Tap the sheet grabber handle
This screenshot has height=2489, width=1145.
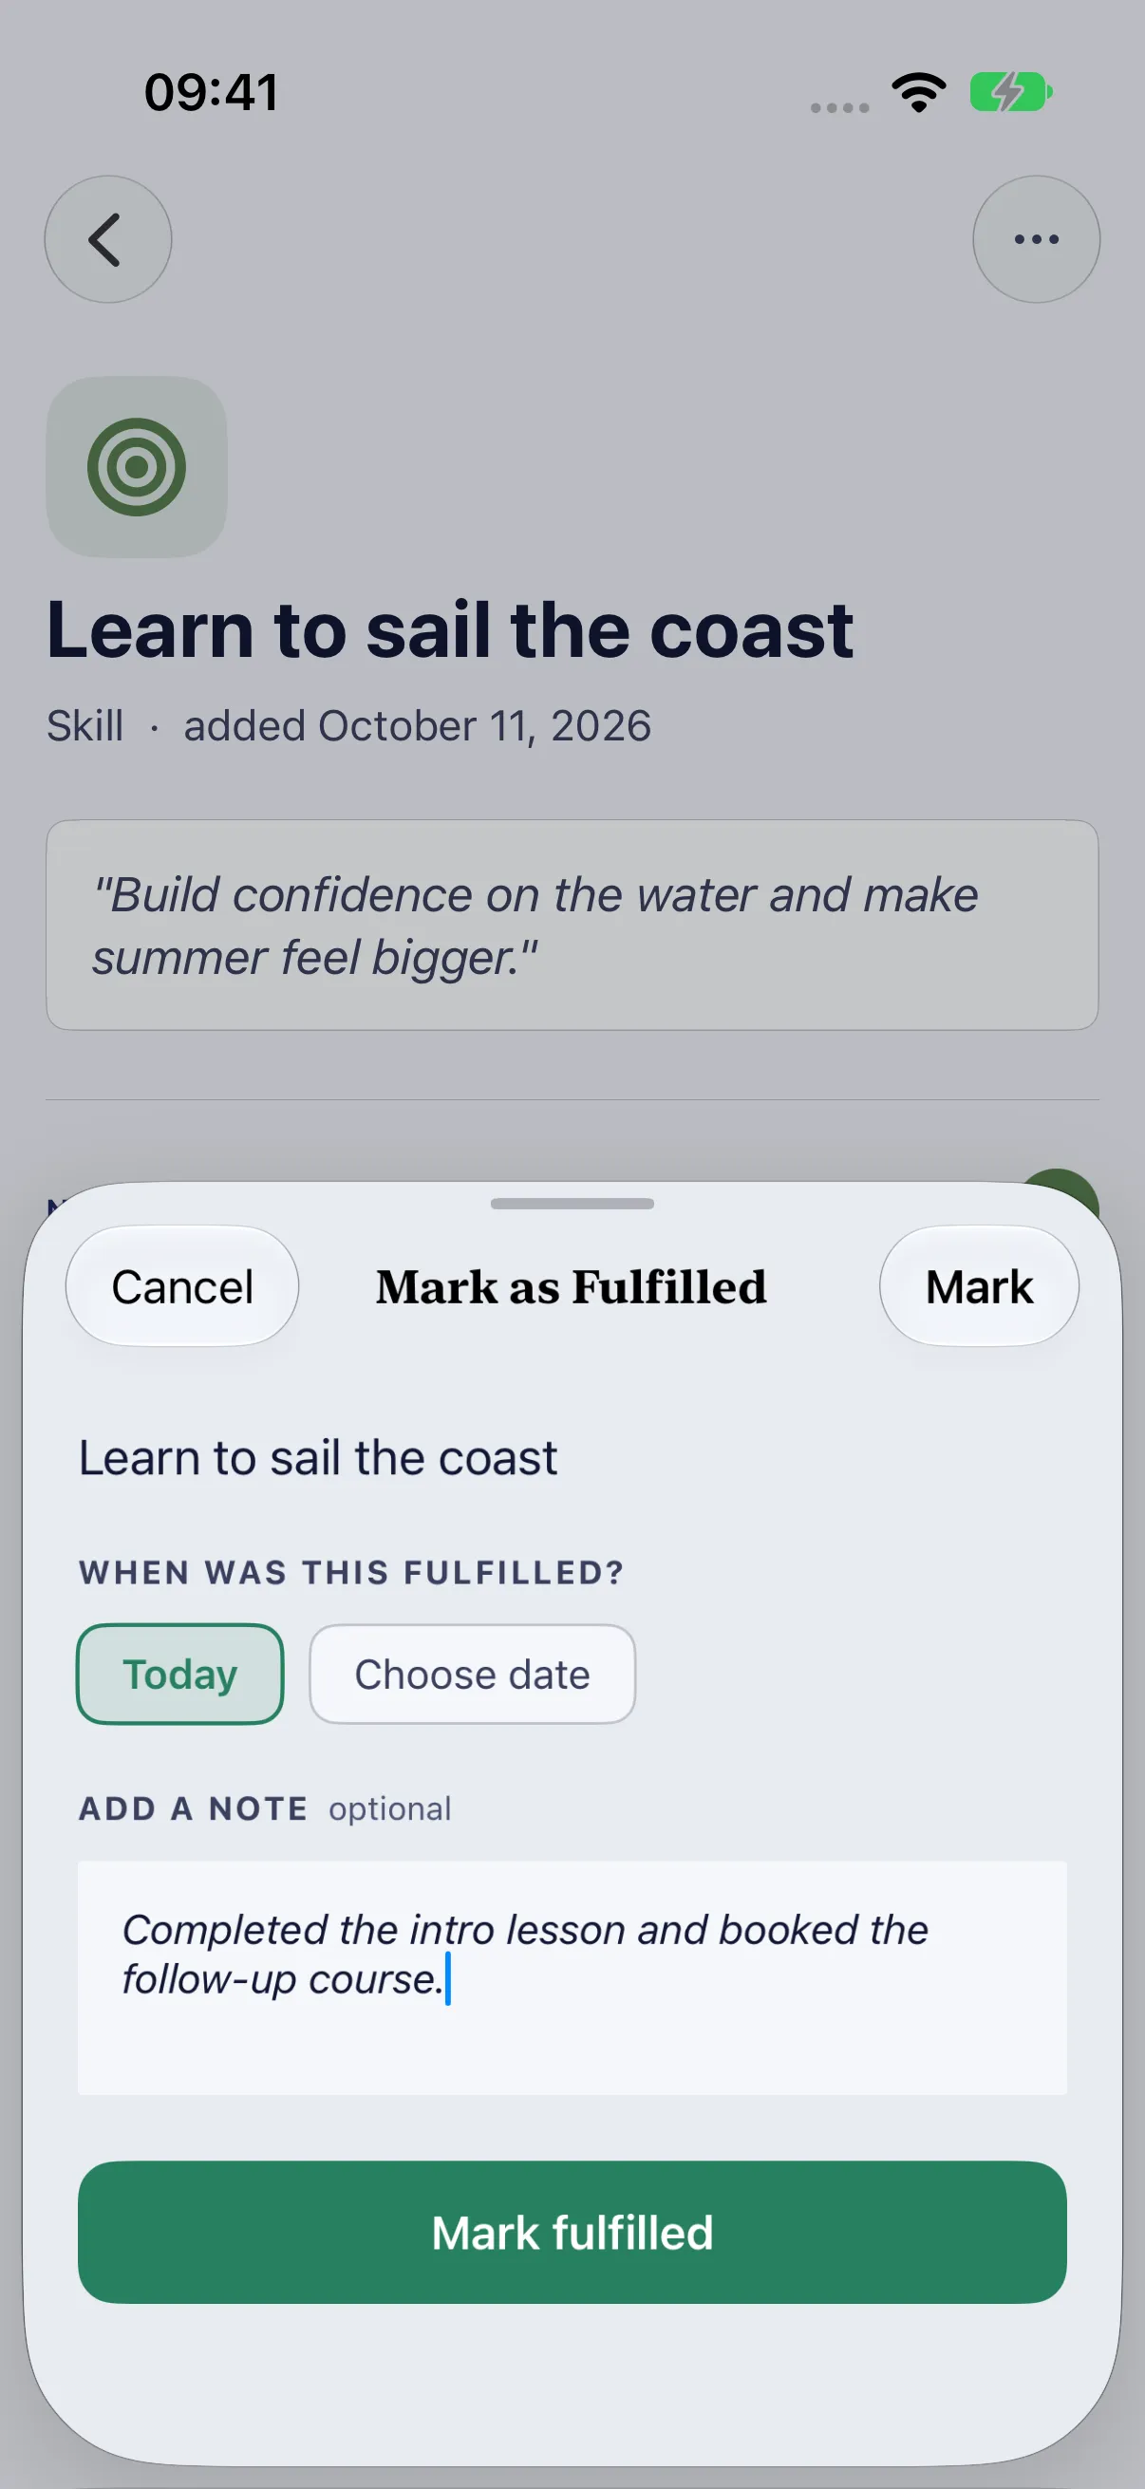(x=572, y=1203)
